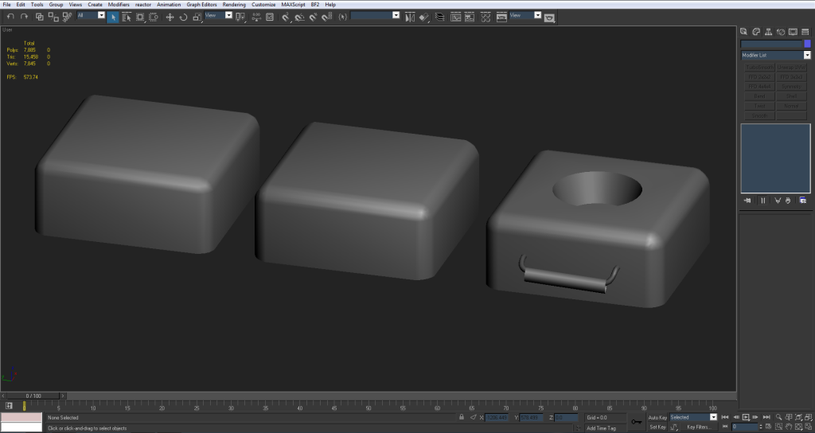Toggle the Set Key mode button
Image resolution: width=815 pixels, height=433 pixels.
coord(657,427)
